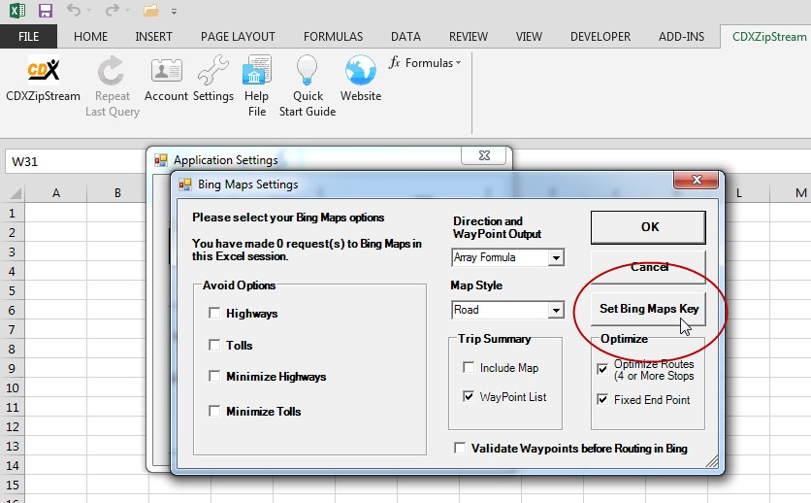
Task: Expand the Undo history dropdown arrow
Action: coord(88,11)
